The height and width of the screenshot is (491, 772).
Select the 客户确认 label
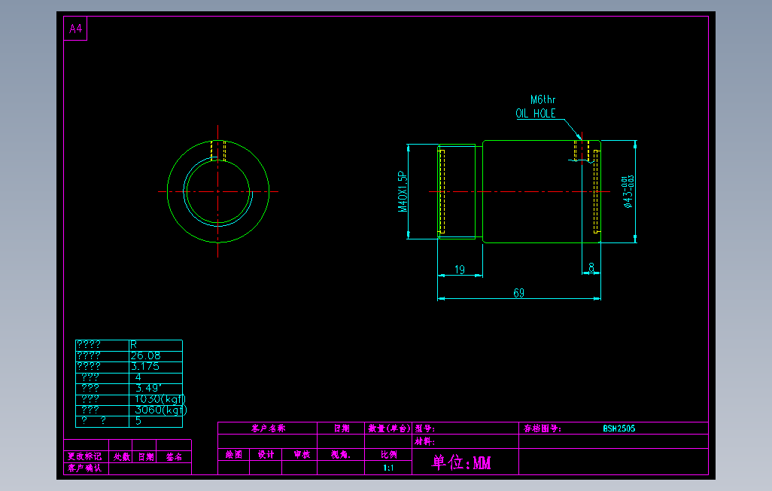(x=85, y=468)
